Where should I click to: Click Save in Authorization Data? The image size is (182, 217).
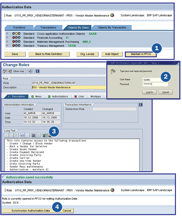point(15,54)
